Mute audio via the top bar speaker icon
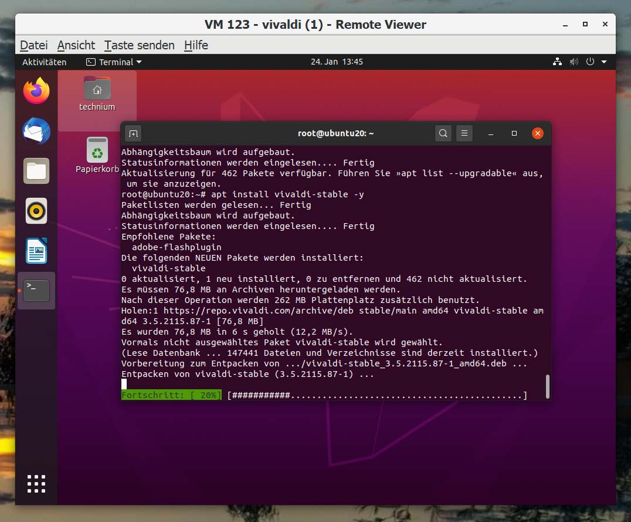631x522 pixels. pos(574,62)
